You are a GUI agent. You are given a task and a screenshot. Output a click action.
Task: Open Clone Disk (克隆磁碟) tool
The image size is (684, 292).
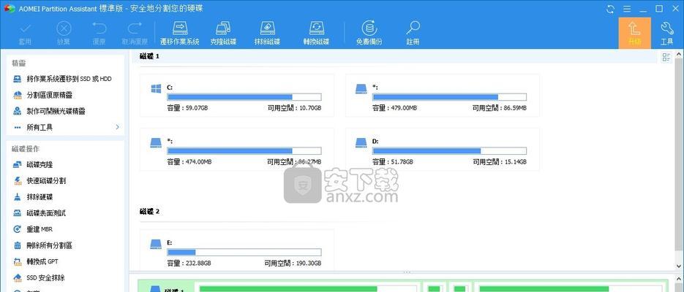point(223,34)
